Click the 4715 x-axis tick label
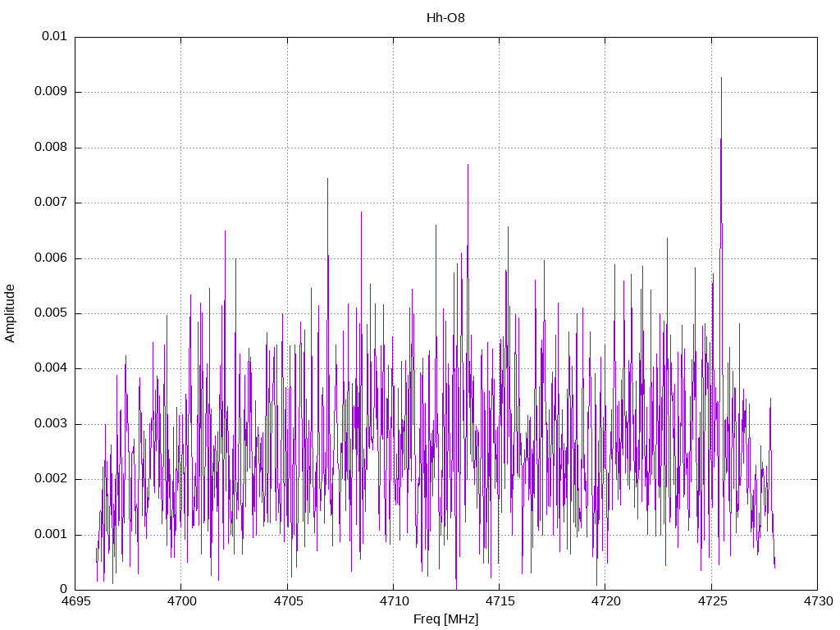Image resolution: width=840 pixels, height=630 pixels. (500, 601)
